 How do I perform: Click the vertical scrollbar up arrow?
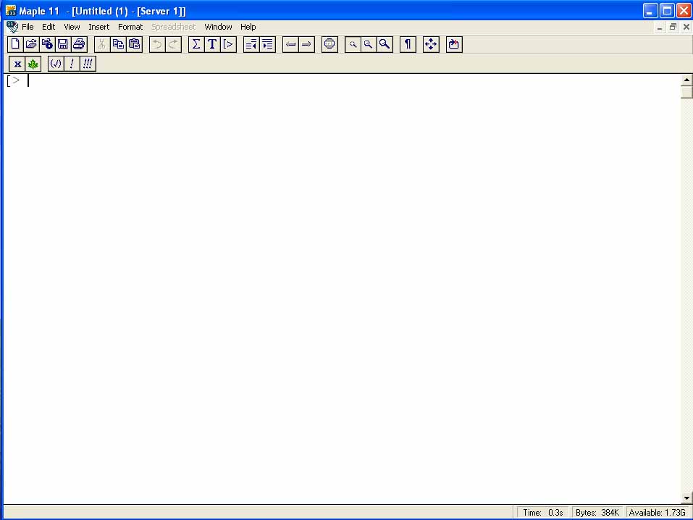click(x=686, y=80)
